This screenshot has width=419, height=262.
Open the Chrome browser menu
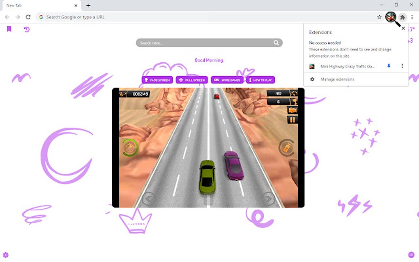click(412, 17)
